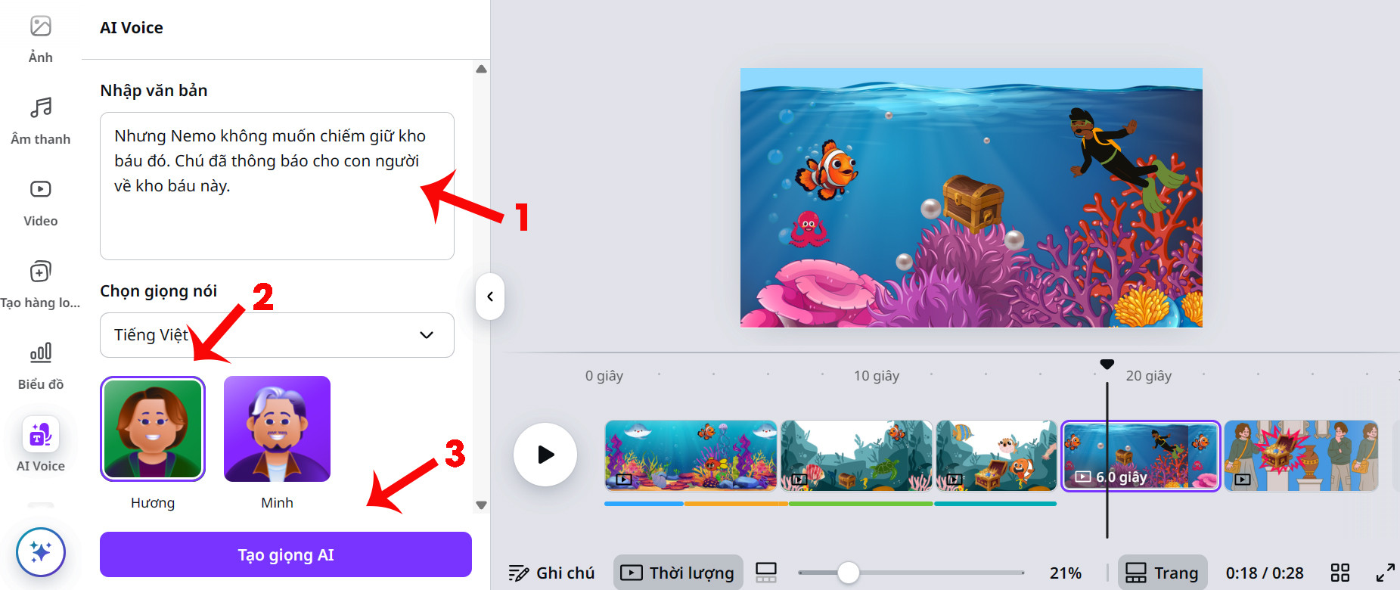This screenshot has height=590, width=1400.
Task: Click the 21% zoom level
Action: [x=1065, y=573]
